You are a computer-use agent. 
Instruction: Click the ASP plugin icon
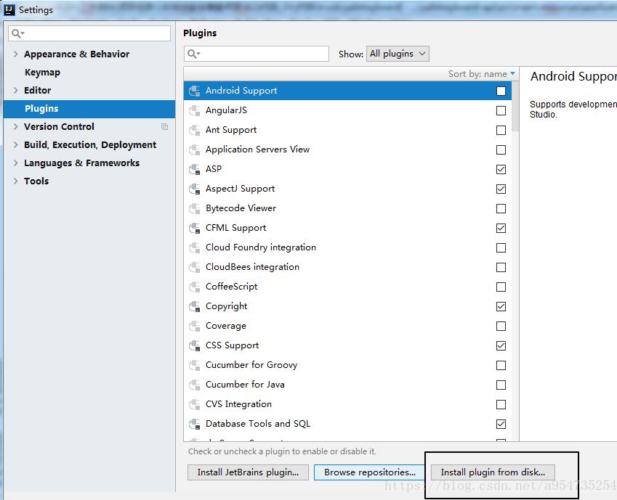(x=194, y=169)
